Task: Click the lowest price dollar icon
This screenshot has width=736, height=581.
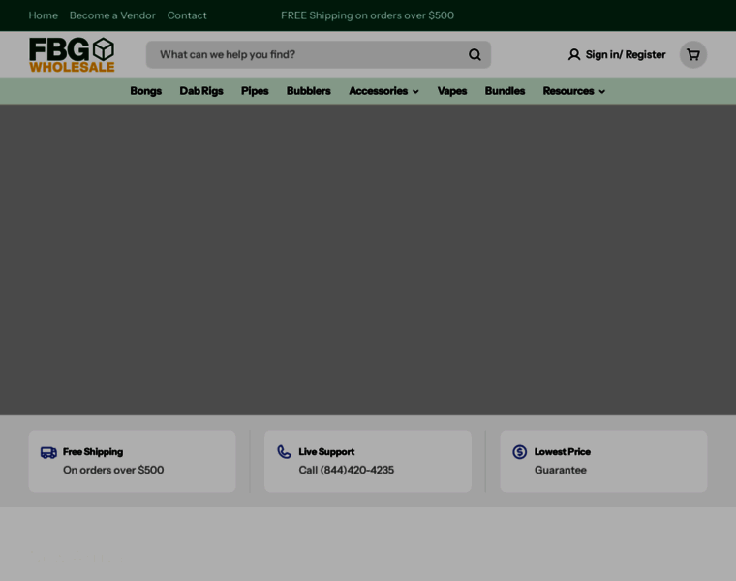Action: (520, 452)
